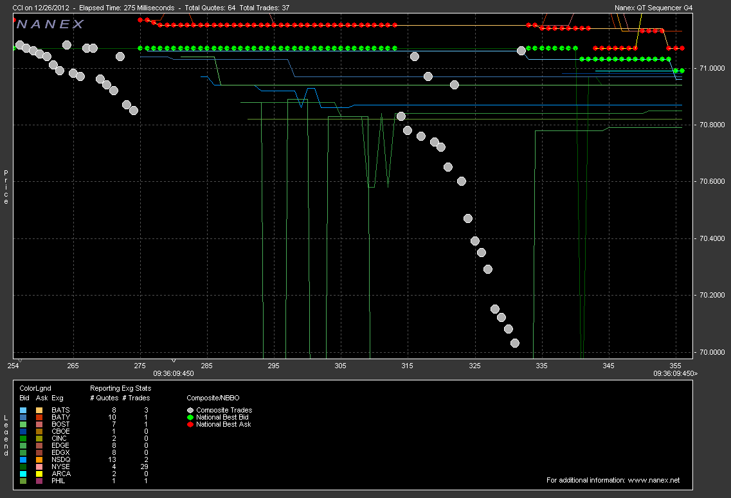Click the triangle marker below x-axis start at 254
The height and width of the screenshot is (498, 731).
point(20,360)
